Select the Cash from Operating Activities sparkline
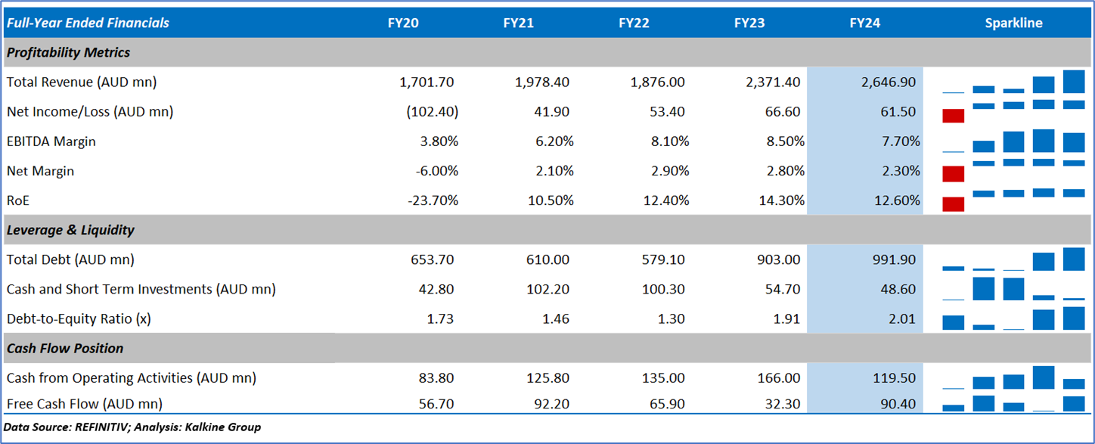 pos(1013,377)
